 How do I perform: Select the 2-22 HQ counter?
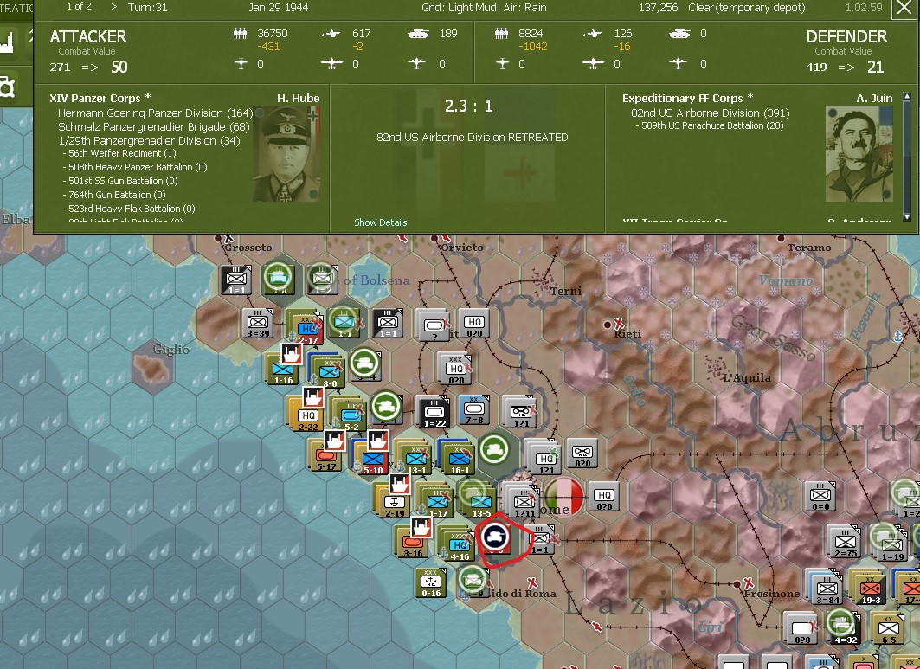308,415
